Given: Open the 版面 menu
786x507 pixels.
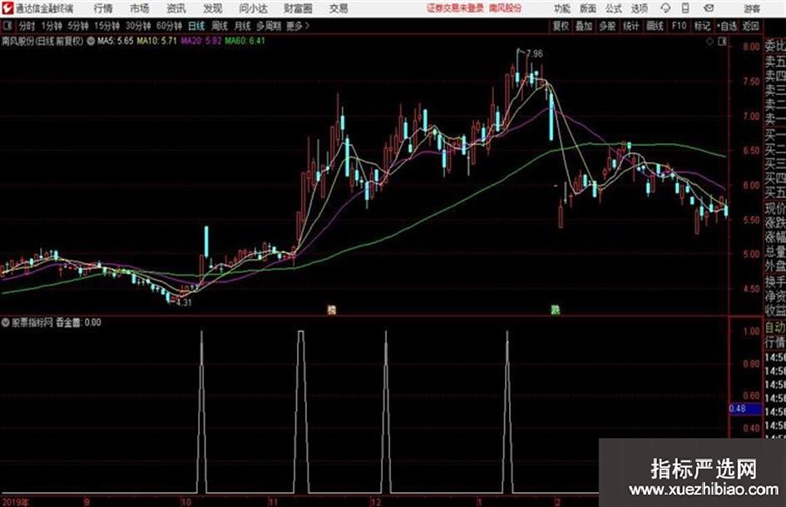Looking at the screenshot, I should point(588,8).
